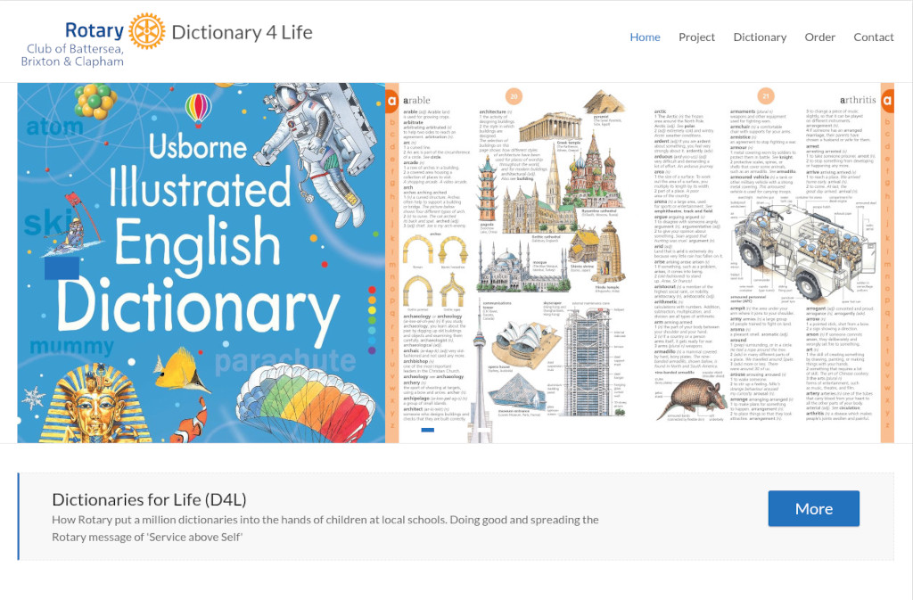Open the Dictionary navigation link
This screenshot has width=913, height=600.
[760, 37]
